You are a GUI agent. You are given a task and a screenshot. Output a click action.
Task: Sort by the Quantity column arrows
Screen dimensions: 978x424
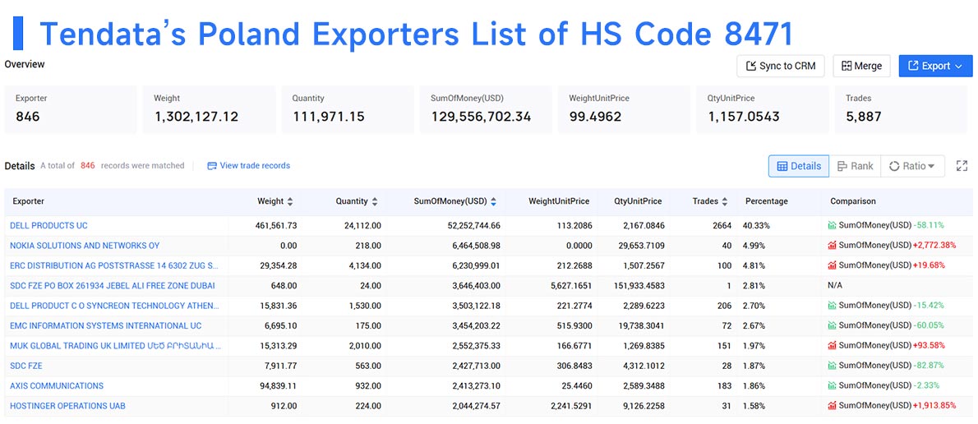click(x=375, y=201)
